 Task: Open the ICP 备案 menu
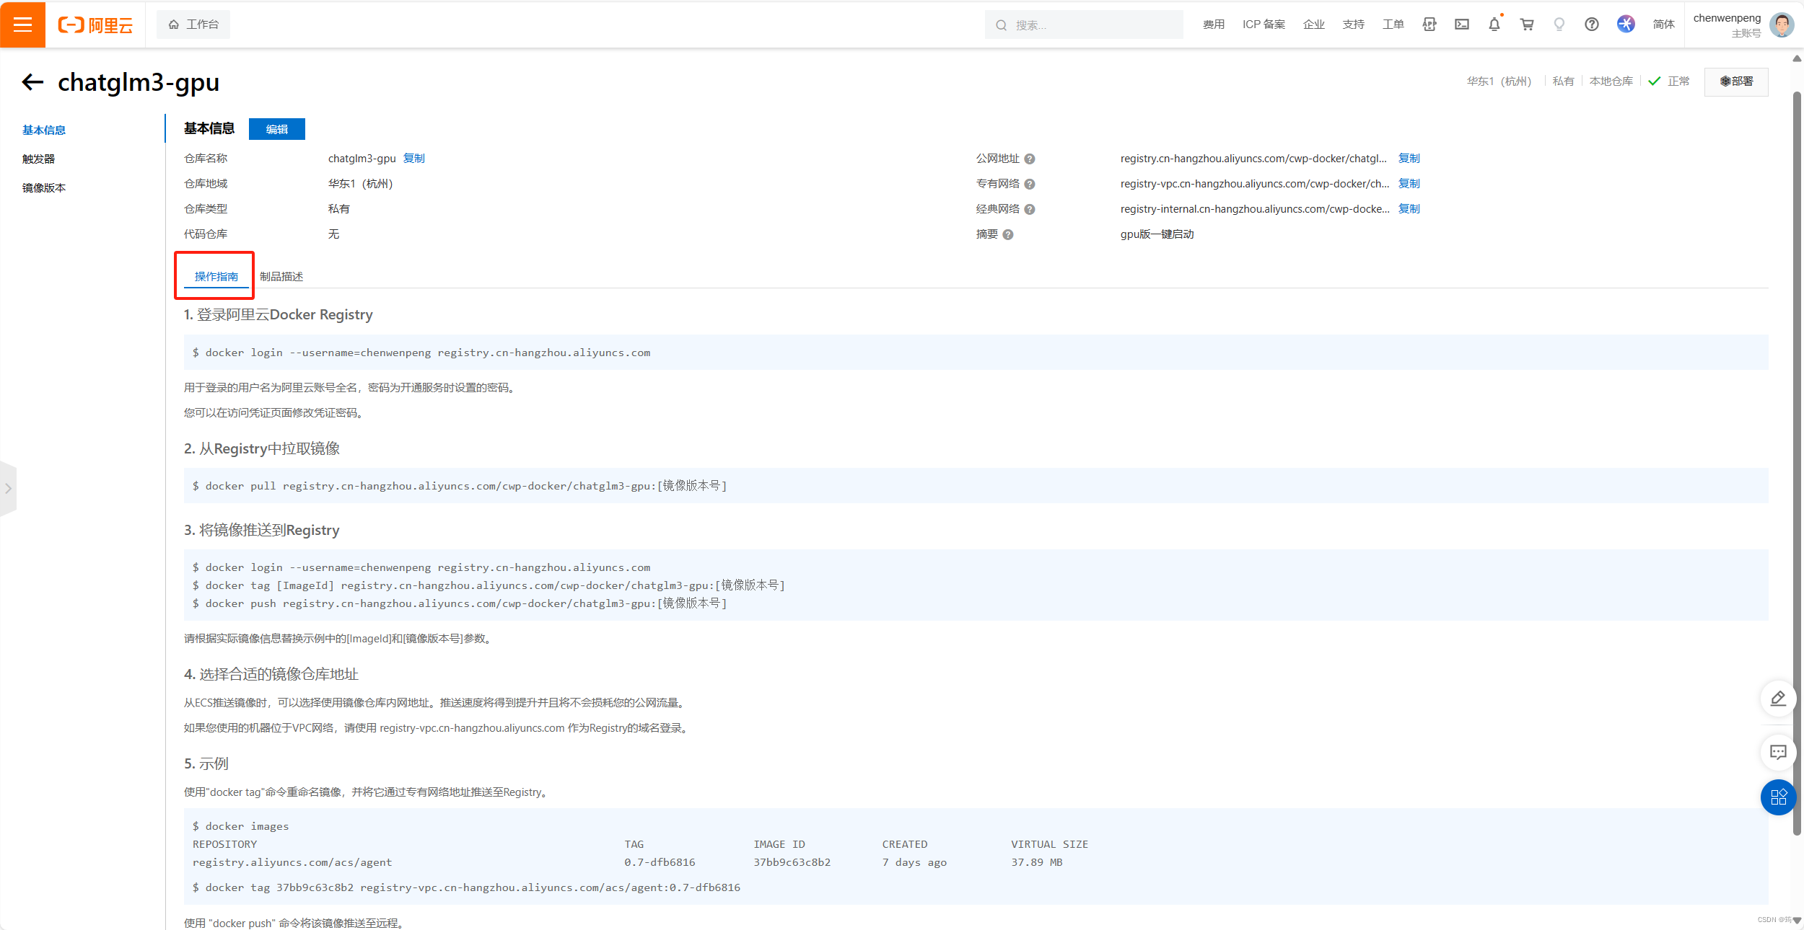click(x=1264, y=25)
